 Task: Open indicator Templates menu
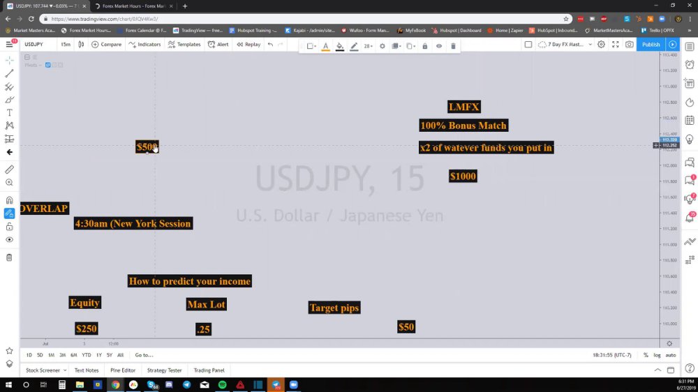coord(184,45)
